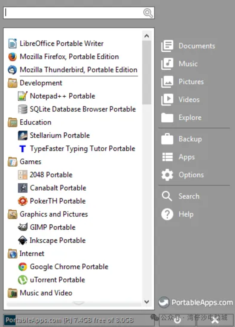The image size is (235, 327).
Task: Launch uTorrent Portable by its name
Action: click(57, 280)
